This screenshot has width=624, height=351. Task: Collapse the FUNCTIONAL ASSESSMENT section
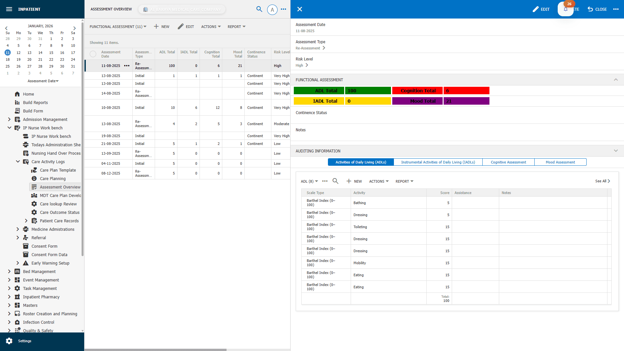[616, 80]
